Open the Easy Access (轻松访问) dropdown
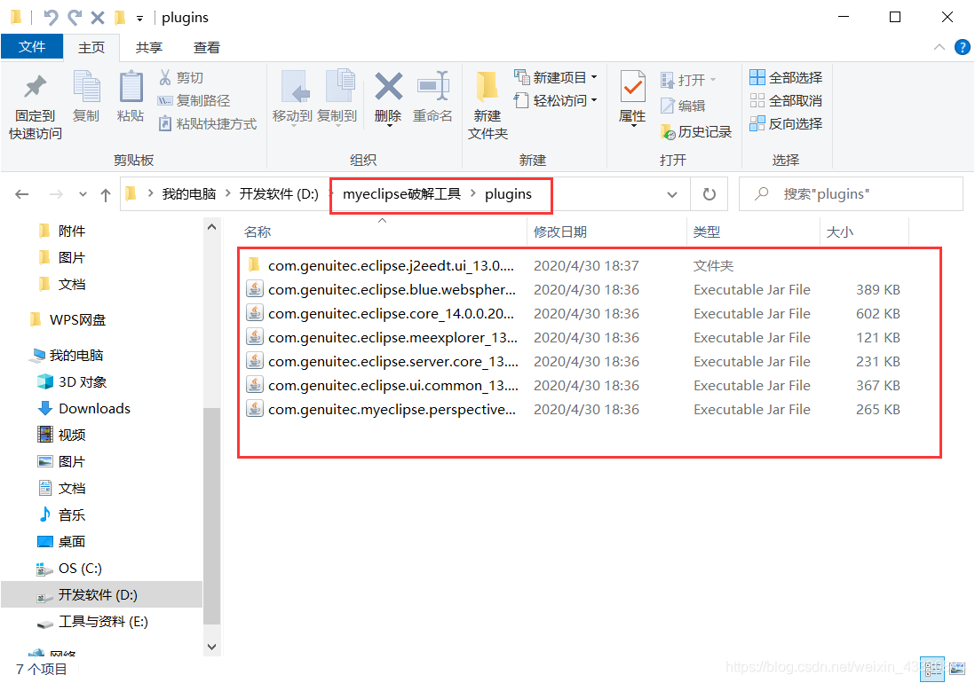This screenshot has height=683, width=975. pos(555,100)
